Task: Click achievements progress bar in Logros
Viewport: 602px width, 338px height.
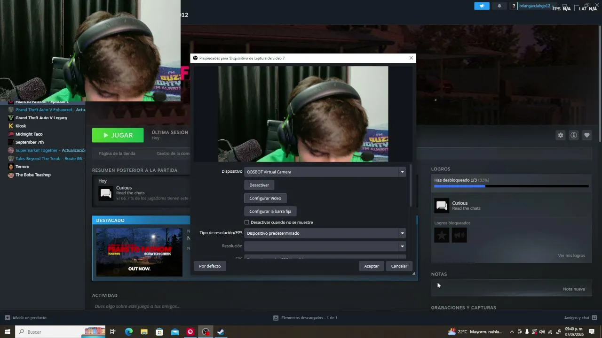Action: click(511, 186)
